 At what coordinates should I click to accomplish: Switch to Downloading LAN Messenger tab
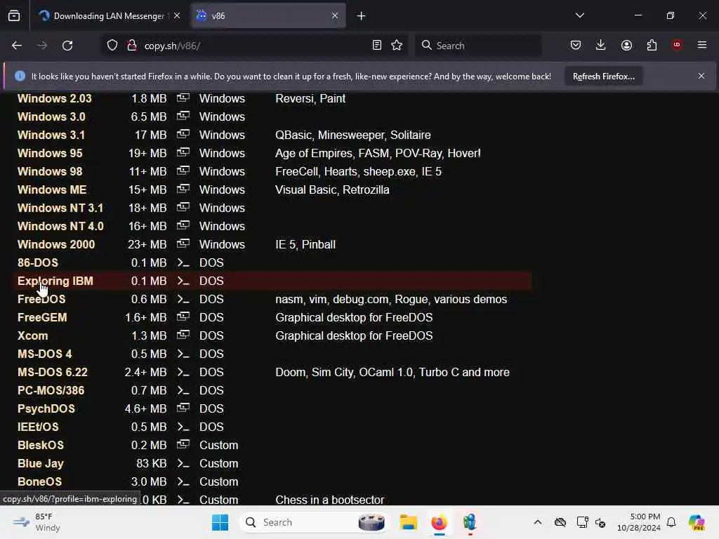[109, 16]
